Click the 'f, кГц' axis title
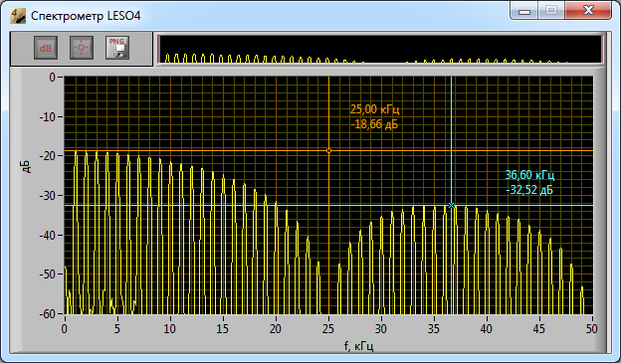This screenshot has width=621, height=363. click(358, 346)
